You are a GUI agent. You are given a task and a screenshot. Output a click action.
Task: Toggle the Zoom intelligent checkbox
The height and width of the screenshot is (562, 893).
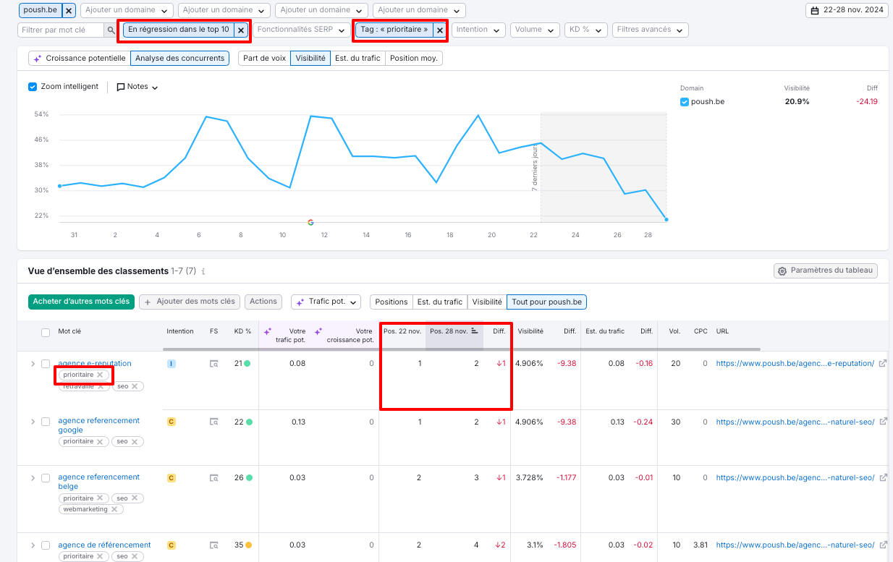(33, 87)
